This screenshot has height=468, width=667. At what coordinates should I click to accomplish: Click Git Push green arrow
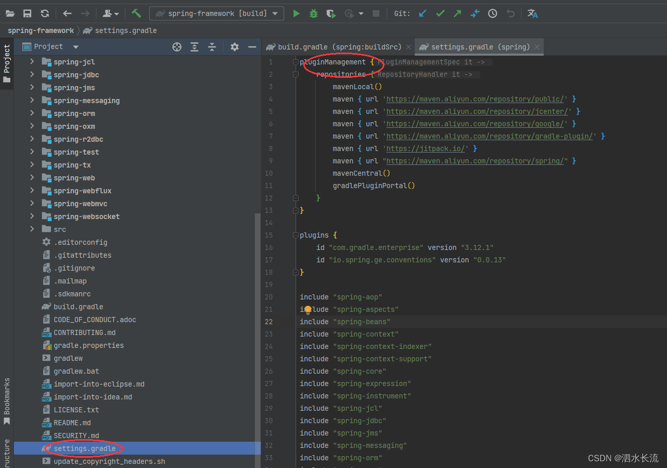(458, 13)
